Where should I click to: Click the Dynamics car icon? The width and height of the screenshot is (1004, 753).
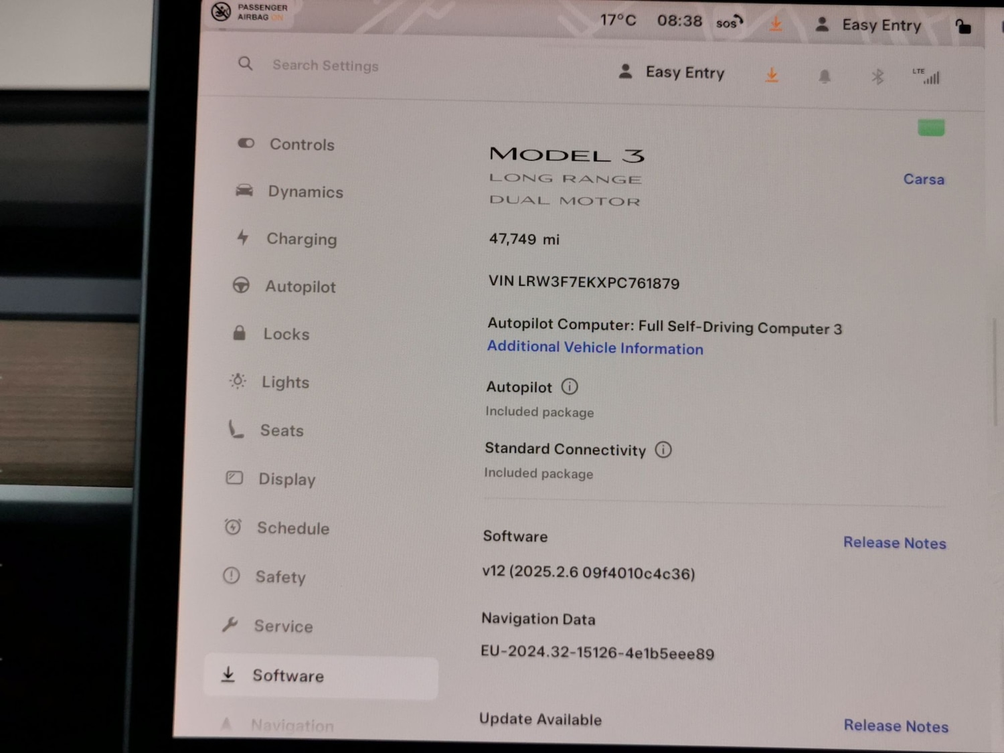pos(244,191)
